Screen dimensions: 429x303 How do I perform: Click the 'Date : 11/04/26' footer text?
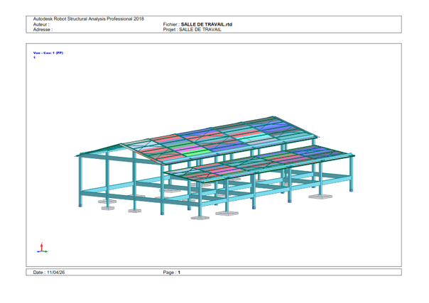pos(49,272)
